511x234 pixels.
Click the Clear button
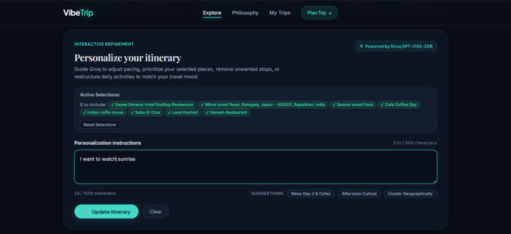pyautogui.click(x=155, y=212)
